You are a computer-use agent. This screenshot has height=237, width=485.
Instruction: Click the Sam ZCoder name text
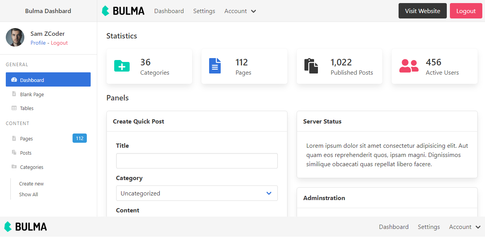coord(47,33)
